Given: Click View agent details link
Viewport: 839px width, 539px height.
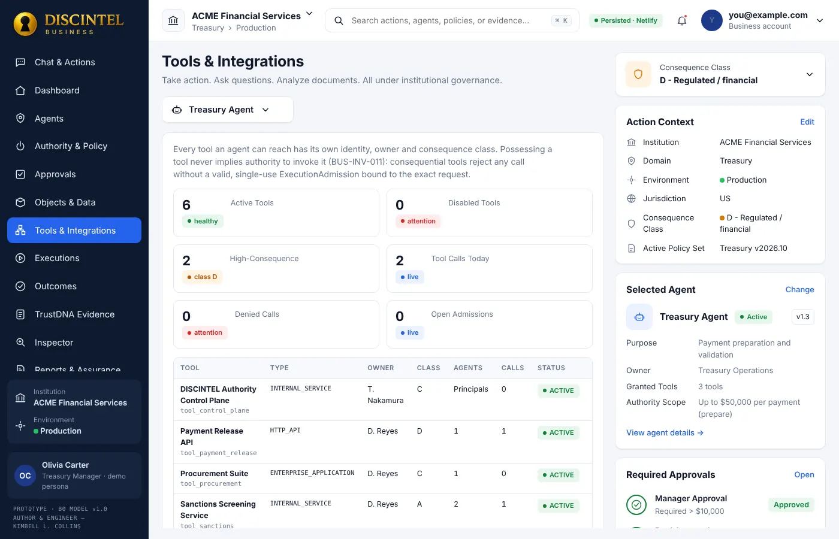Looking at the screenshot, I should (x=665, y=433).
